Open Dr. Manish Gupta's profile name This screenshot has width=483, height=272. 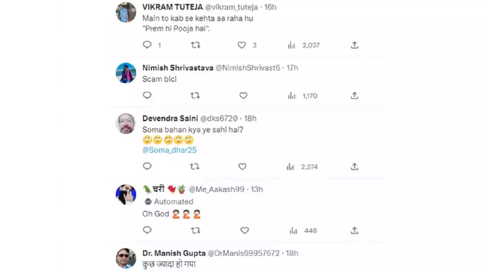[173, 253]
